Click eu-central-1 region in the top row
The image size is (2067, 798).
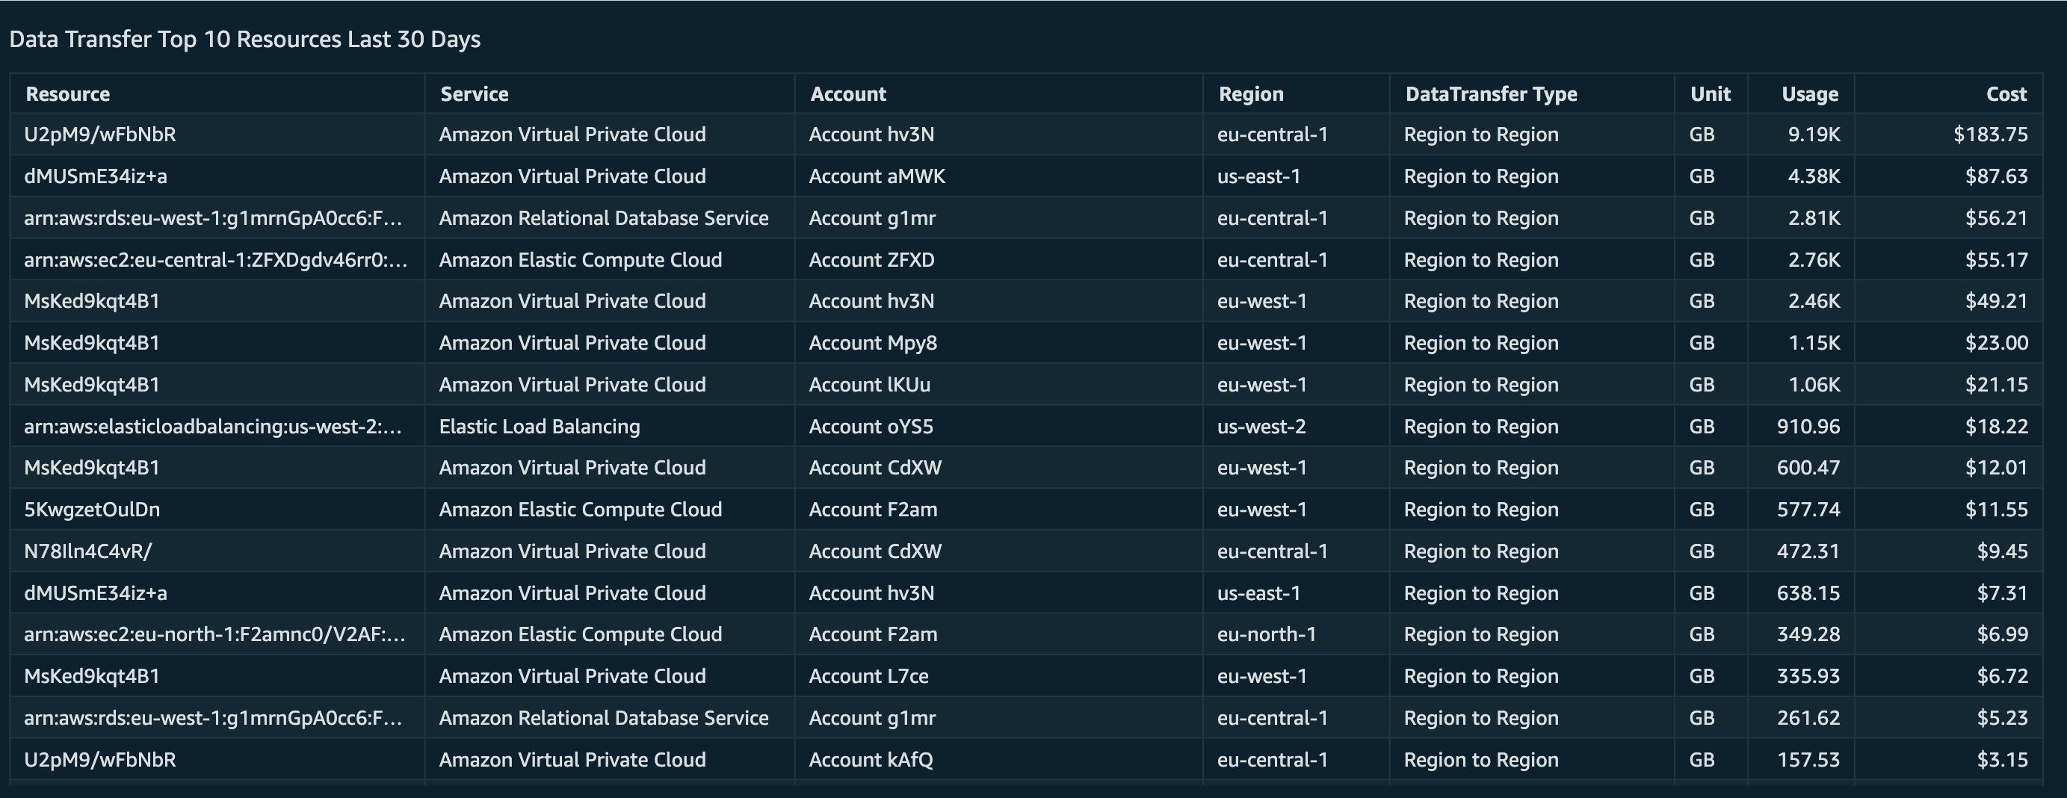(1273, 134)
